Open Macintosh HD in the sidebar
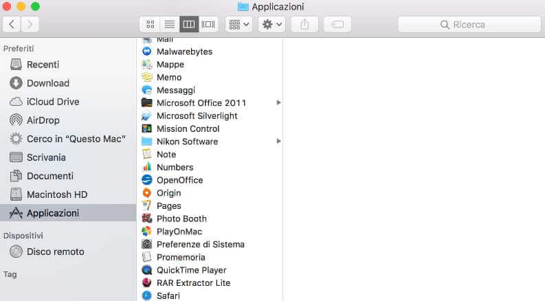Screen dimensions: 545x301 pos(68,194)
